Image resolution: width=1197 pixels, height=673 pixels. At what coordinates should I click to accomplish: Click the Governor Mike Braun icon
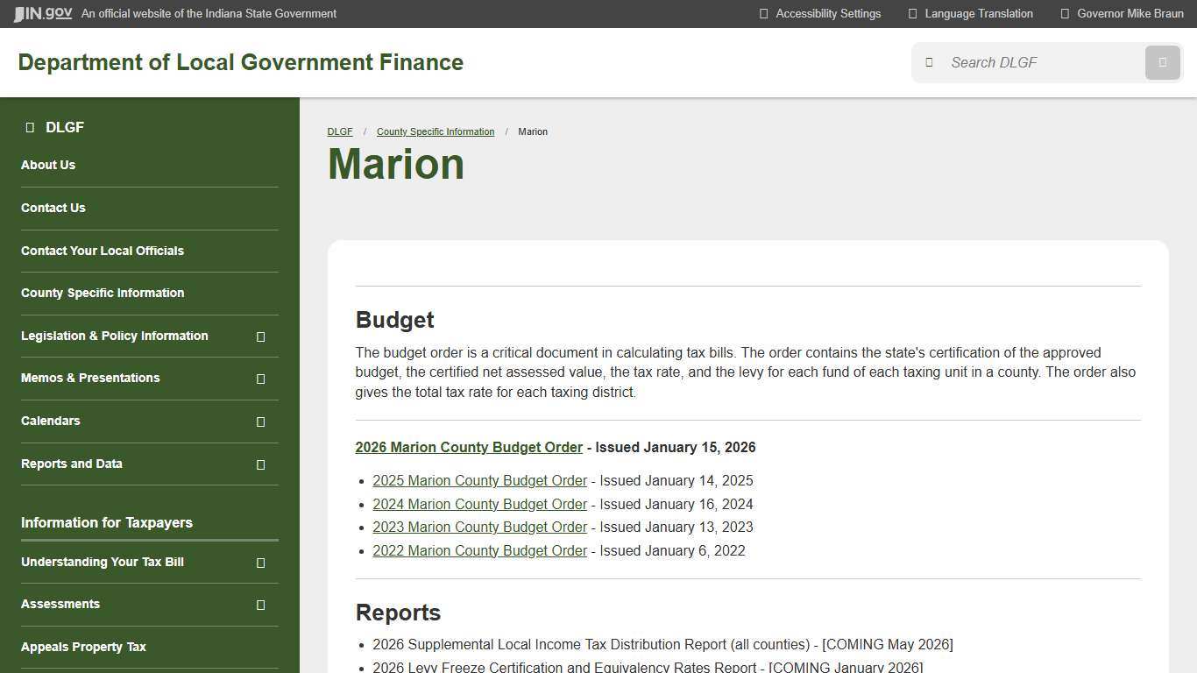tap(1065, 13)
